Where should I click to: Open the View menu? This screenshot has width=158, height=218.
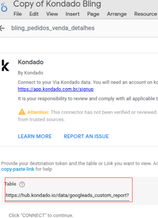coord(52,14)
